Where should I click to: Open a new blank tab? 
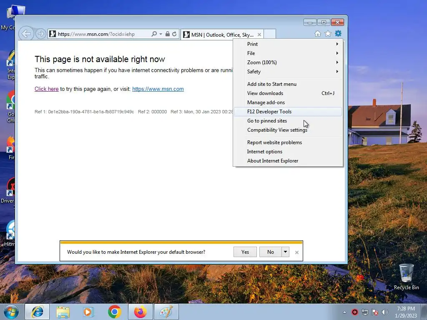coord(270,34)
